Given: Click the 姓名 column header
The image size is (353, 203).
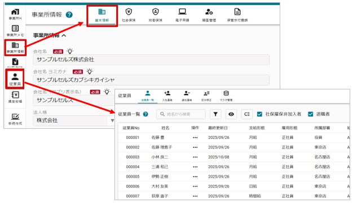Looking at the screenshot, I should pyautogui.click(x=165, y=128).
